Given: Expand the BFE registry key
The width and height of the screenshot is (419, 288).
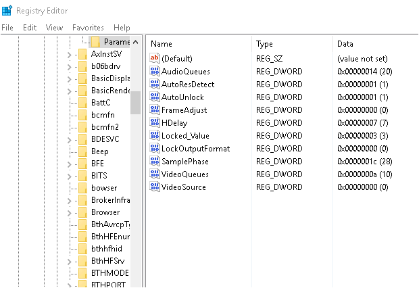Looking at the screenshot, I should click(69, 164).
